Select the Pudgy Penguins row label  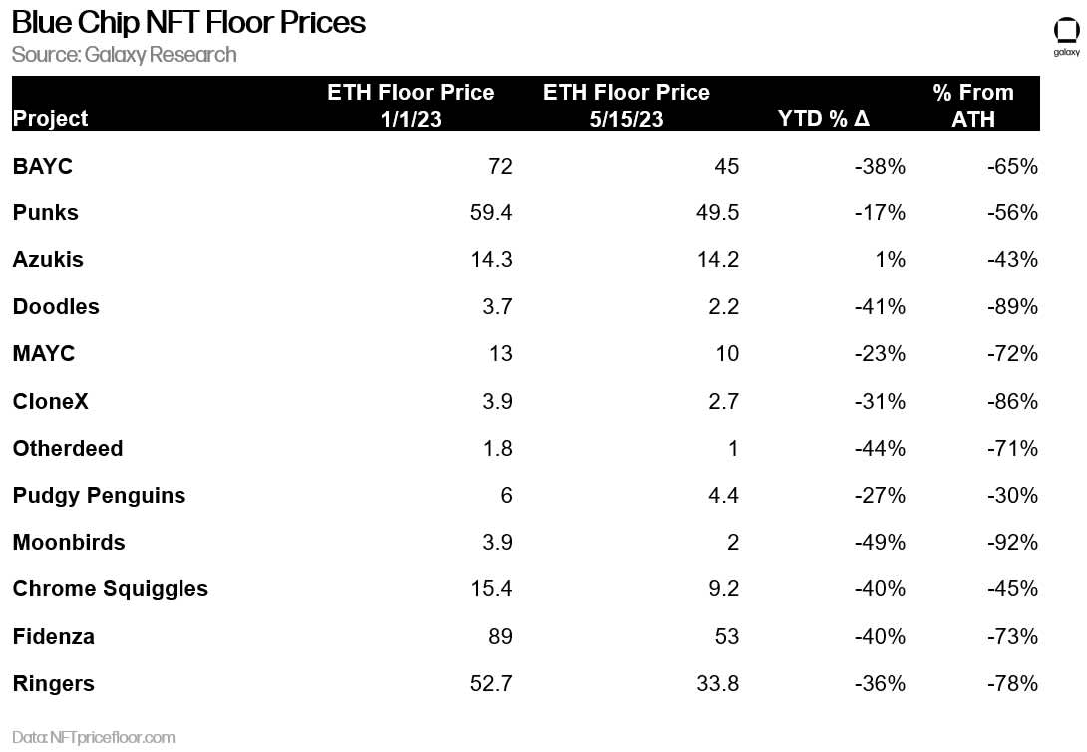pyautogui.click(x=99, y=495)
